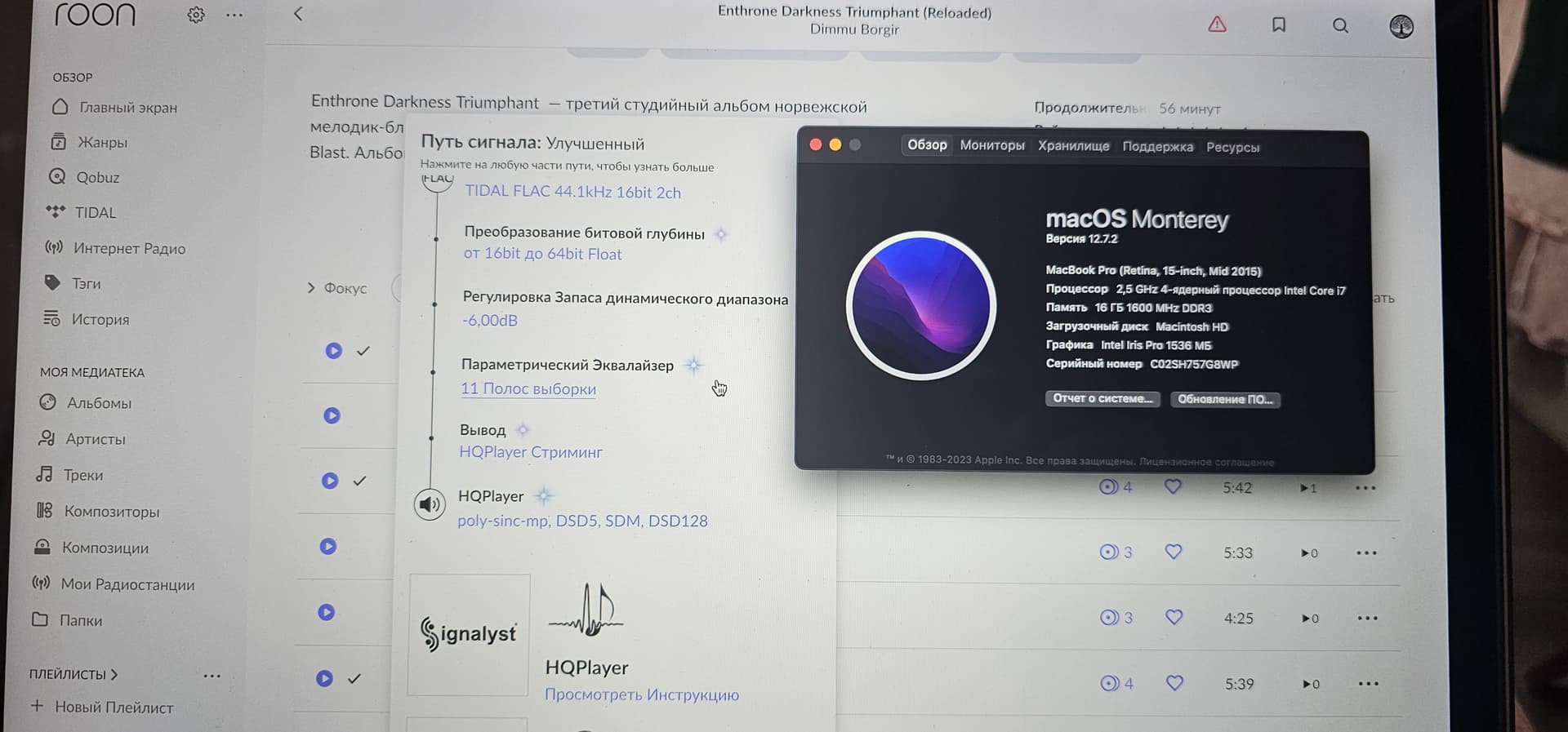Switch to Хранилище tab
The height and width of the screenshot is (732, 1568).
(1073, 146)
